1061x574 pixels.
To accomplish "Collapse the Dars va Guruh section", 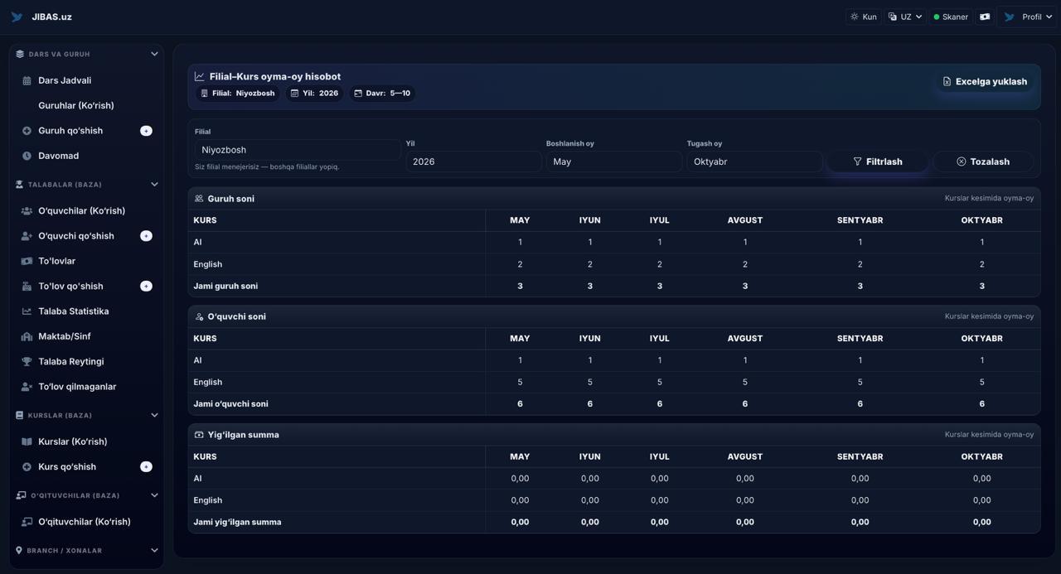I will pos(154,55).
